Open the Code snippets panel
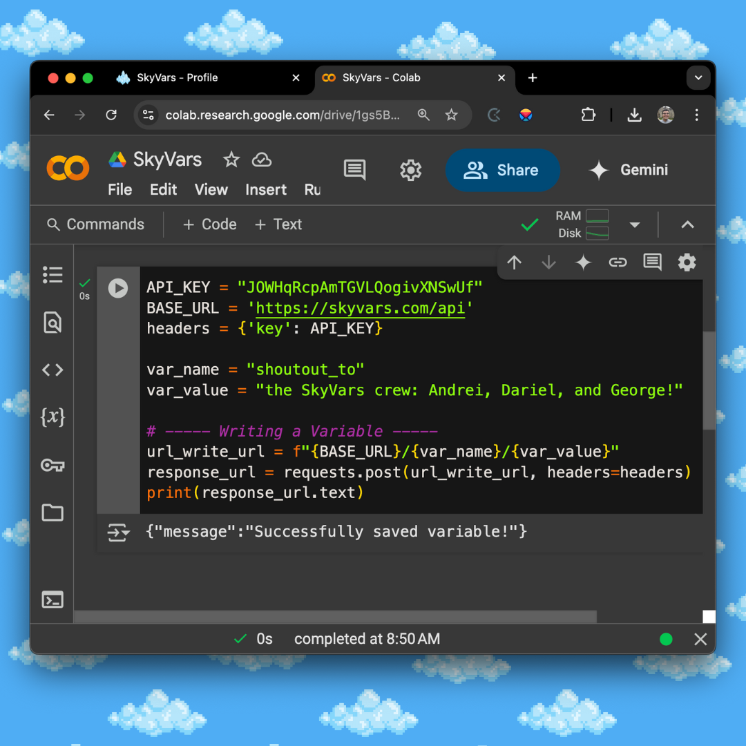Screen dimensions: 746x746 coord(52,370)
